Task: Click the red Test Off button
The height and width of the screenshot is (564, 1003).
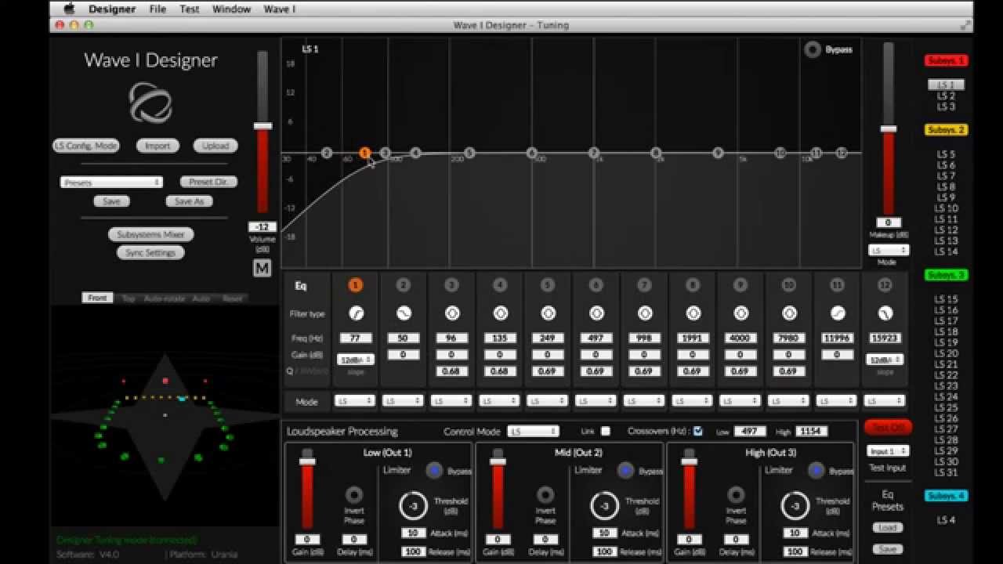Action: tap(888, 428)
